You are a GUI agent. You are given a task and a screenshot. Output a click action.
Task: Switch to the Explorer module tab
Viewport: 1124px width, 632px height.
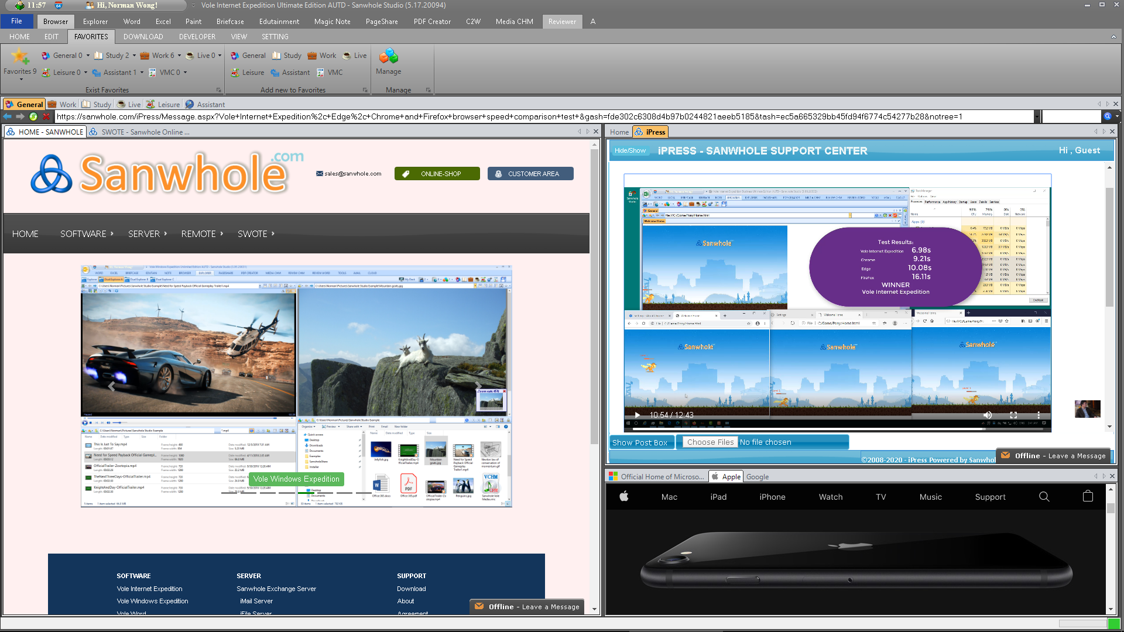point(95,22)
